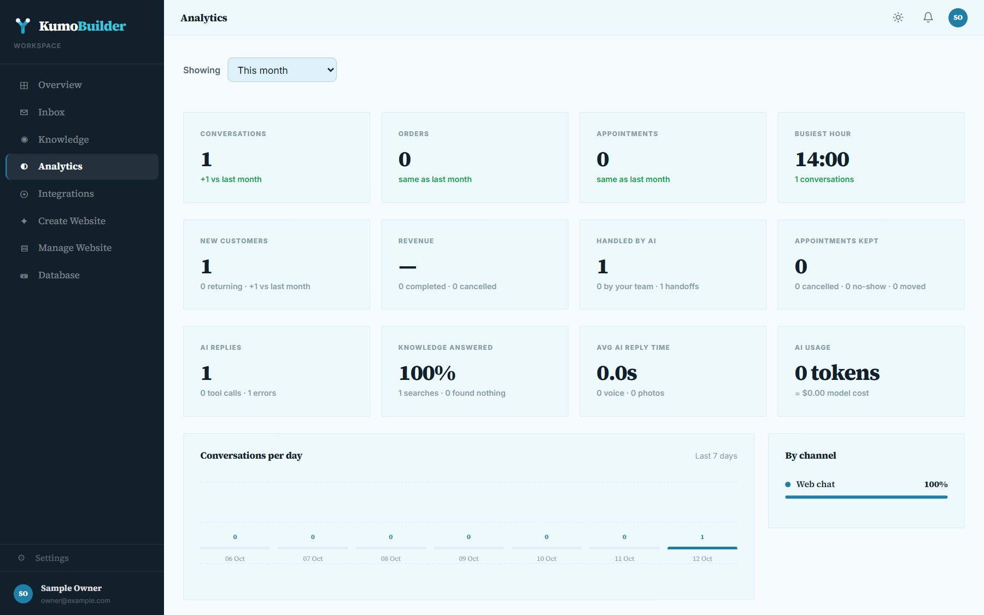Viewport: 984px width, 615px height.
Task: Click the Web chat channel dot
Action: [788, 484]
